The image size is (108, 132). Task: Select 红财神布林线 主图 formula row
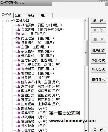click(41, 82)
